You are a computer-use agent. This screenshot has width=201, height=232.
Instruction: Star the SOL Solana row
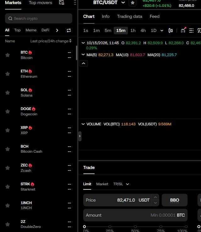[x=8, y=92]
